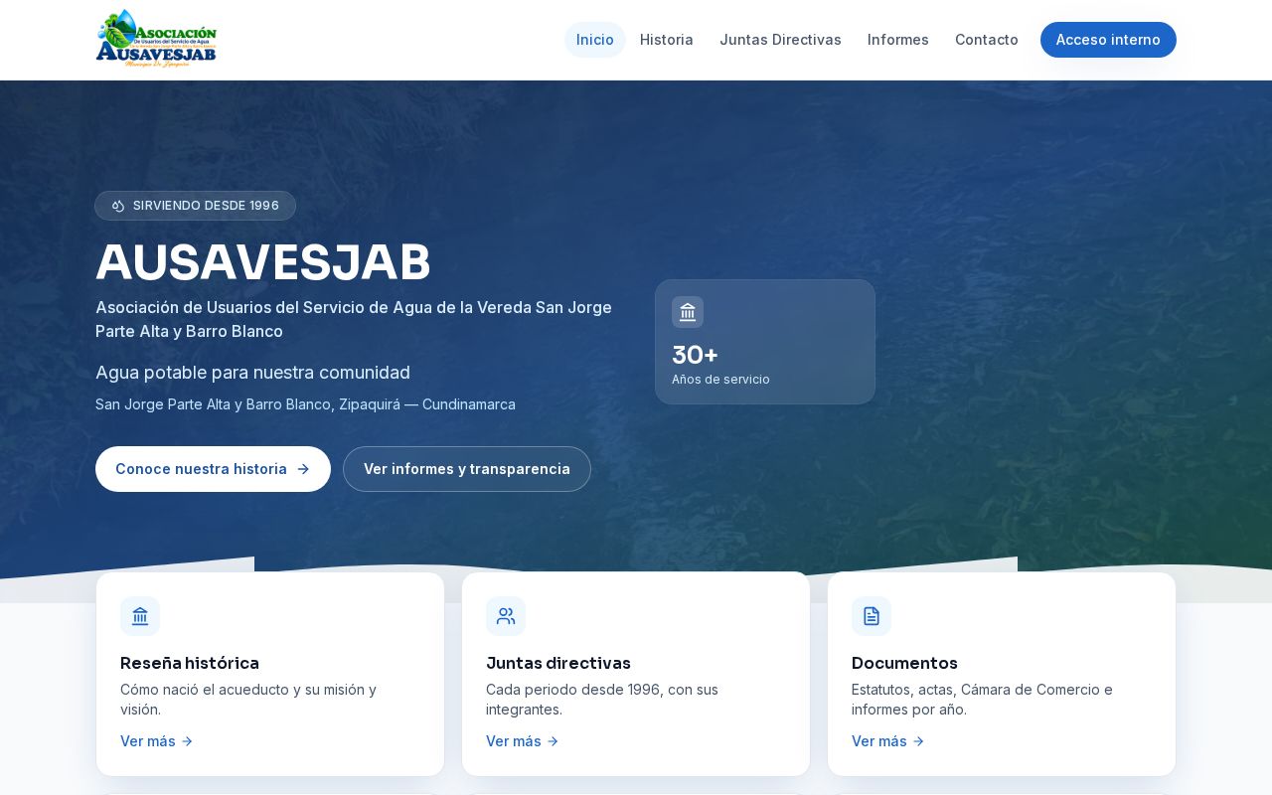Open Juntas Directivas in the navigation
Screen dimensions: 1272x795
[x=780, y=40]
